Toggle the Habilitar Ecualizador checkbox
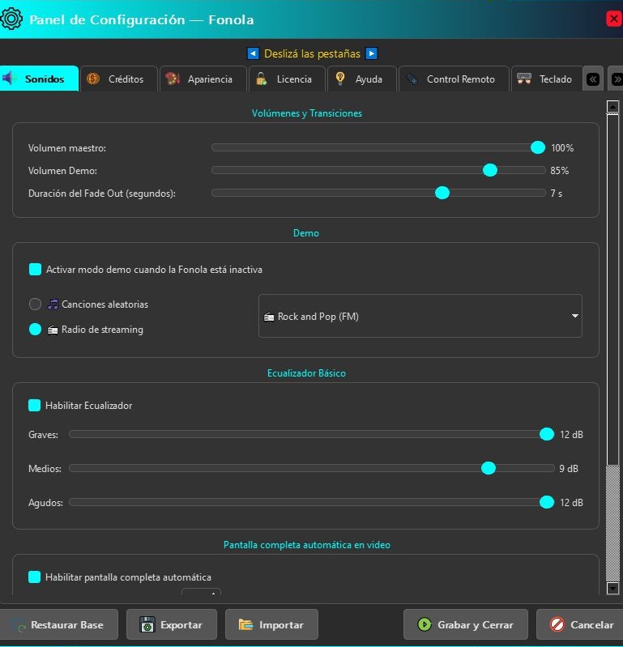623x647 pixels. coord(34,405)
